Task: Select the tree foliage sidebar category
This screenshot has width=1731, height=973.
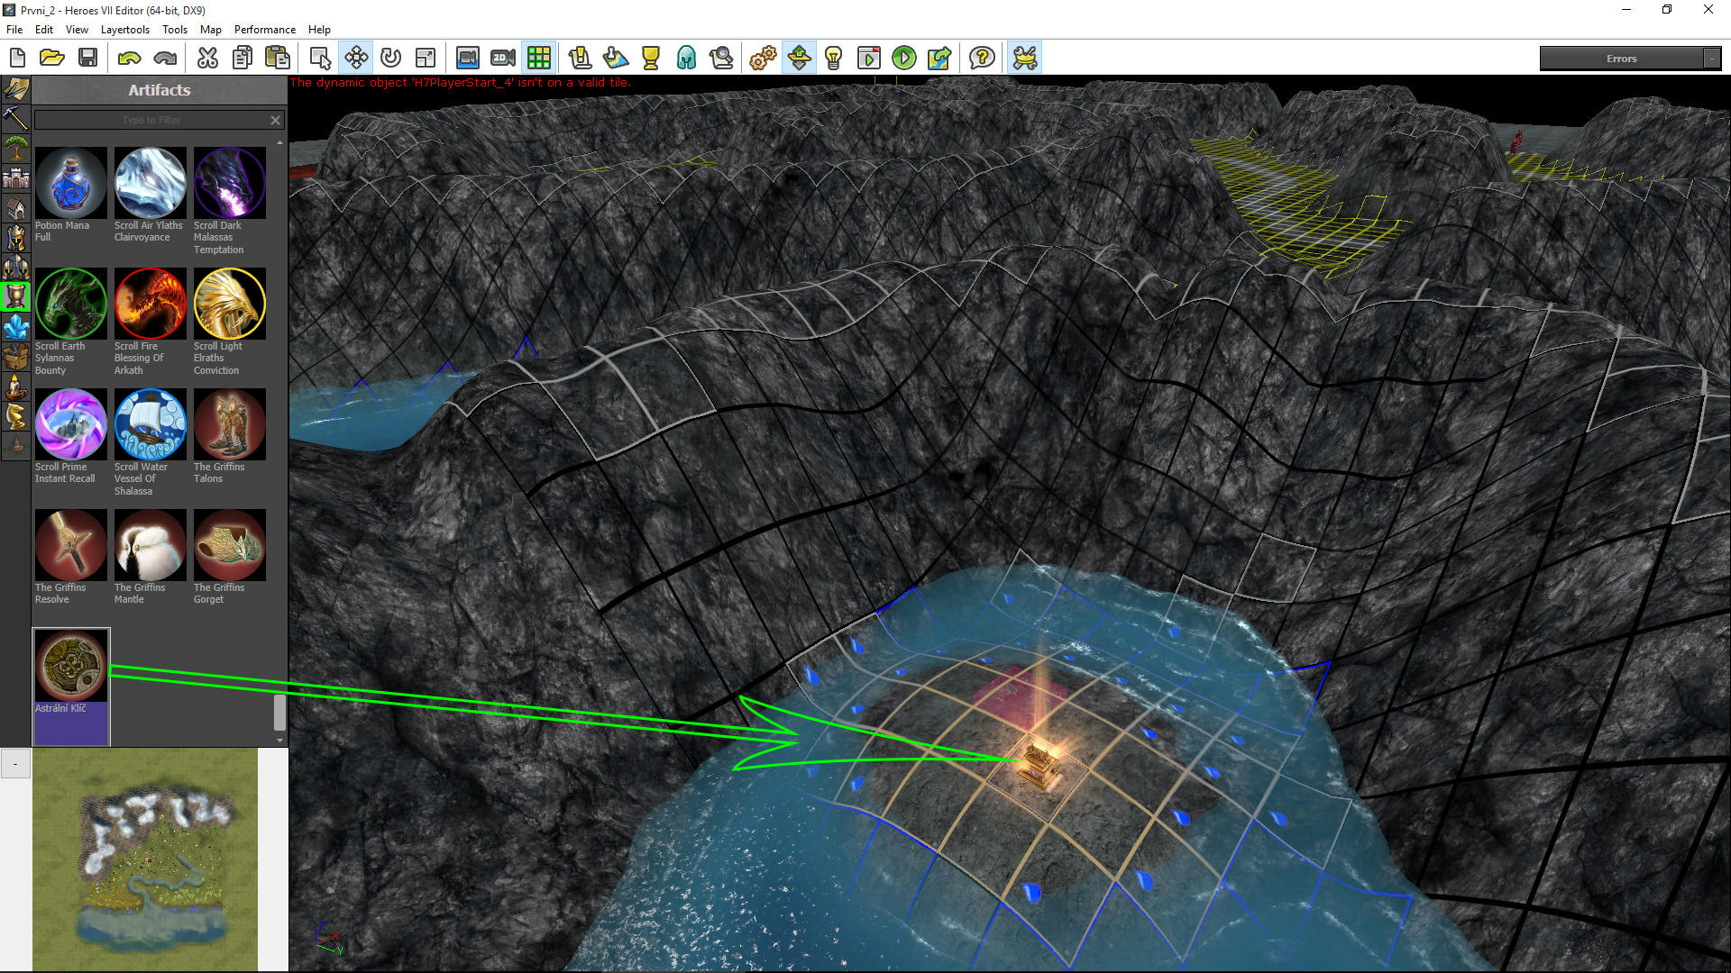Action: [16, 148]
